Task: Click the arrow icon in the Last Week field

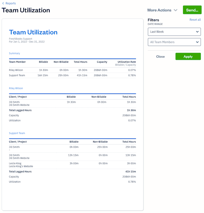Action: (198, 32)
